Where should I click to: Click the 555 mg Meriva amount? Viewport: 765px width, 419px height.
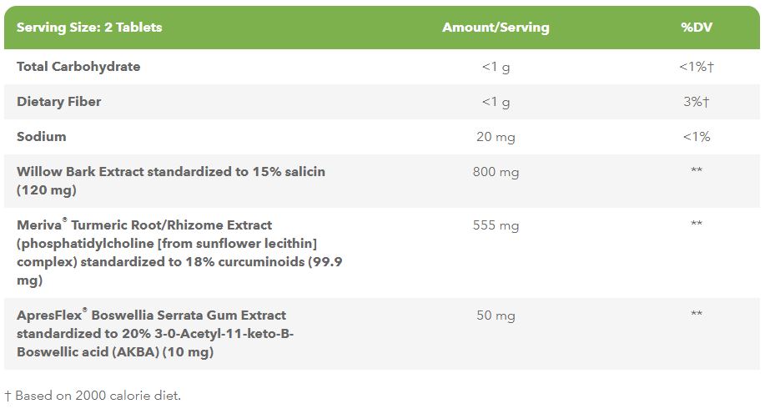[496, 225]
